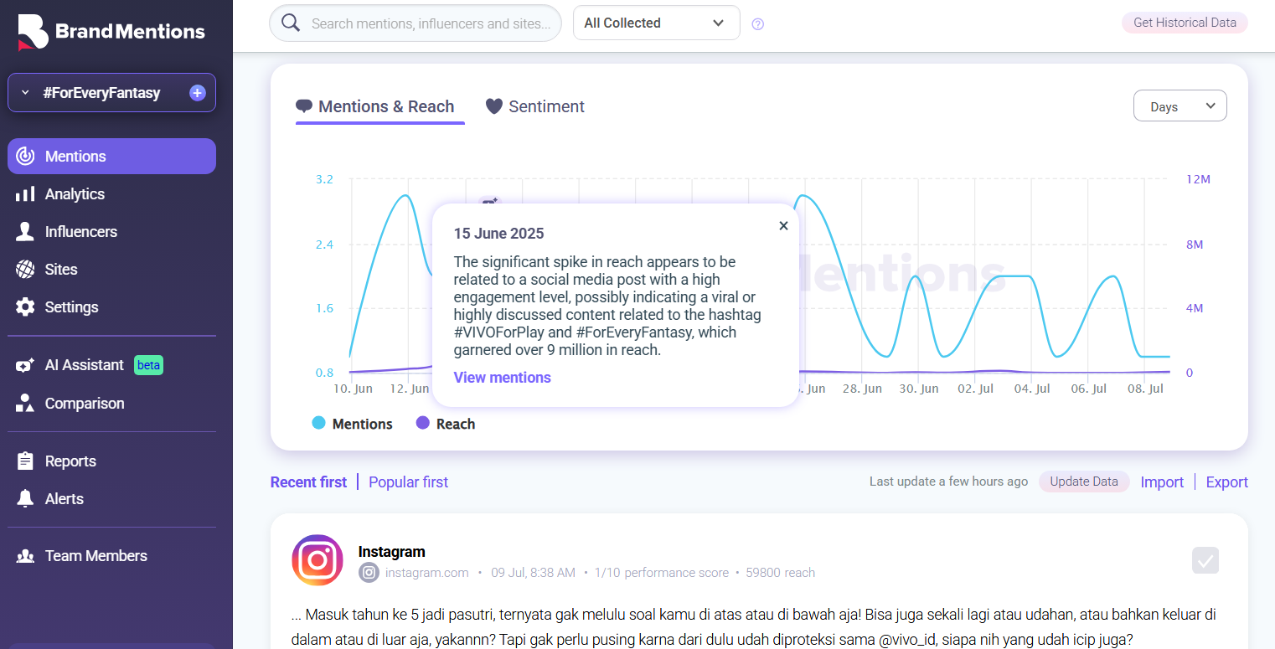Close the 15 June 2025 popup

click(783, 225)
